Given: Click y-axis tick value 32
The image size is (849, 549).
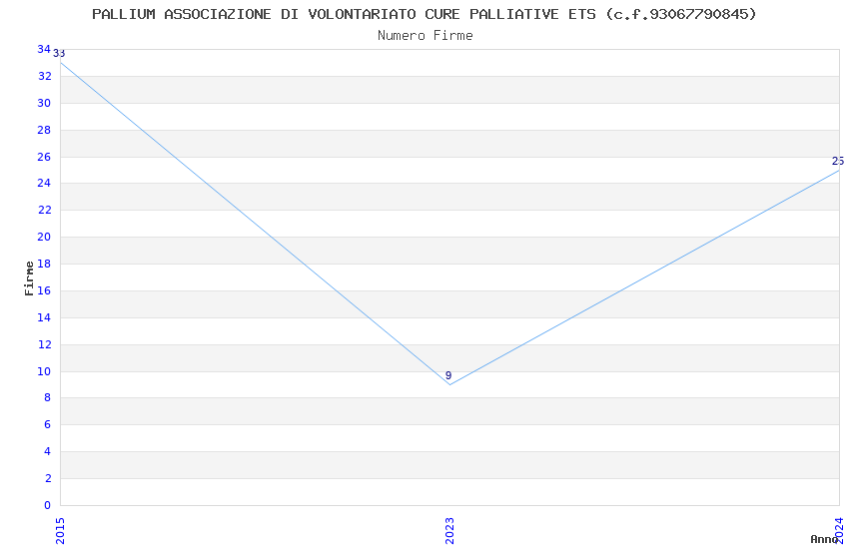Looking at the screenshot, I should point(44,76).
